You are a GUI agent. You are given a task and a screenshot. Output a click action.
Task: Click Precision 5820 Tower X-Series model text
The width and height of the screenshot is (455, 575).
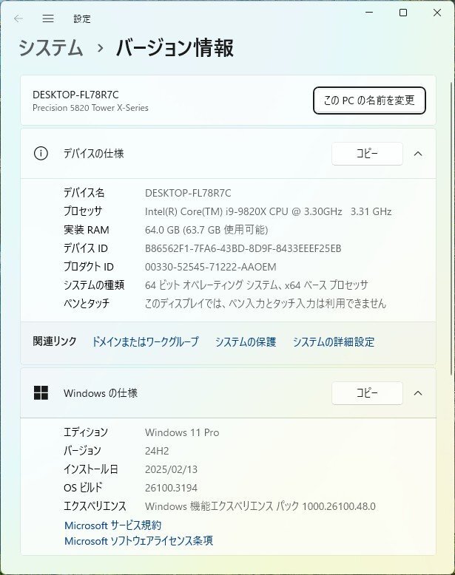pos(90,108)
